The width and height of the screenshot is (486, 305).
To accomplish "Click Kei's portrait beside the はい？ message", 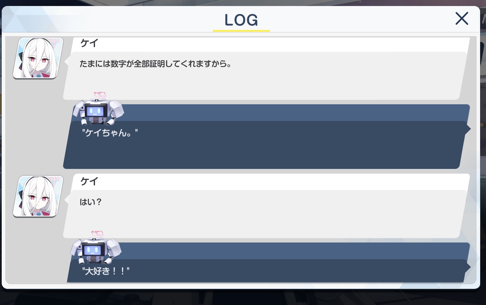I will click(x=38, y=196).
